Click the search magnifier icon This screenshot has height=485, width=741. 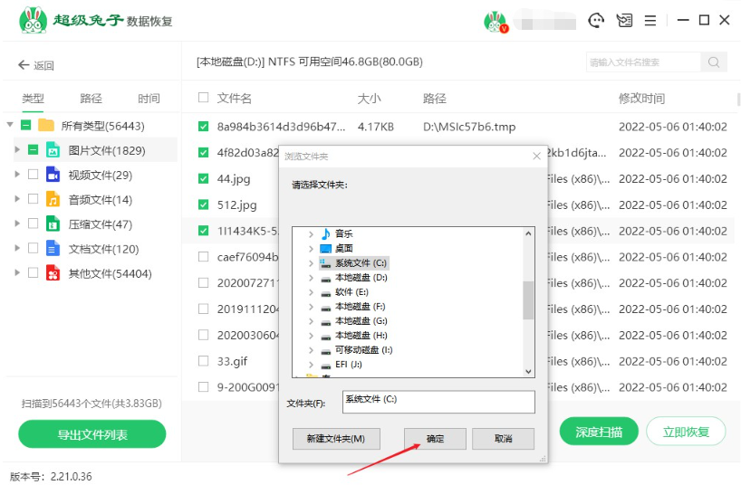coord(714,62)
